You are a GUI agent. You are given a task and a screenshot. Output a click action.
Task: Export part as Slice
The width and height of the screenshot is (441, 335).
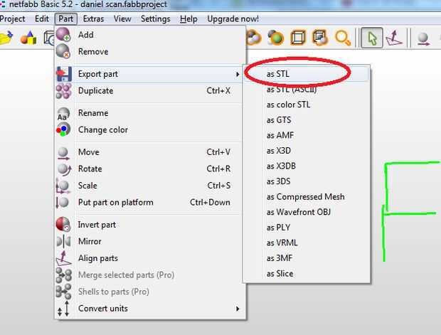tap(307, 274)
